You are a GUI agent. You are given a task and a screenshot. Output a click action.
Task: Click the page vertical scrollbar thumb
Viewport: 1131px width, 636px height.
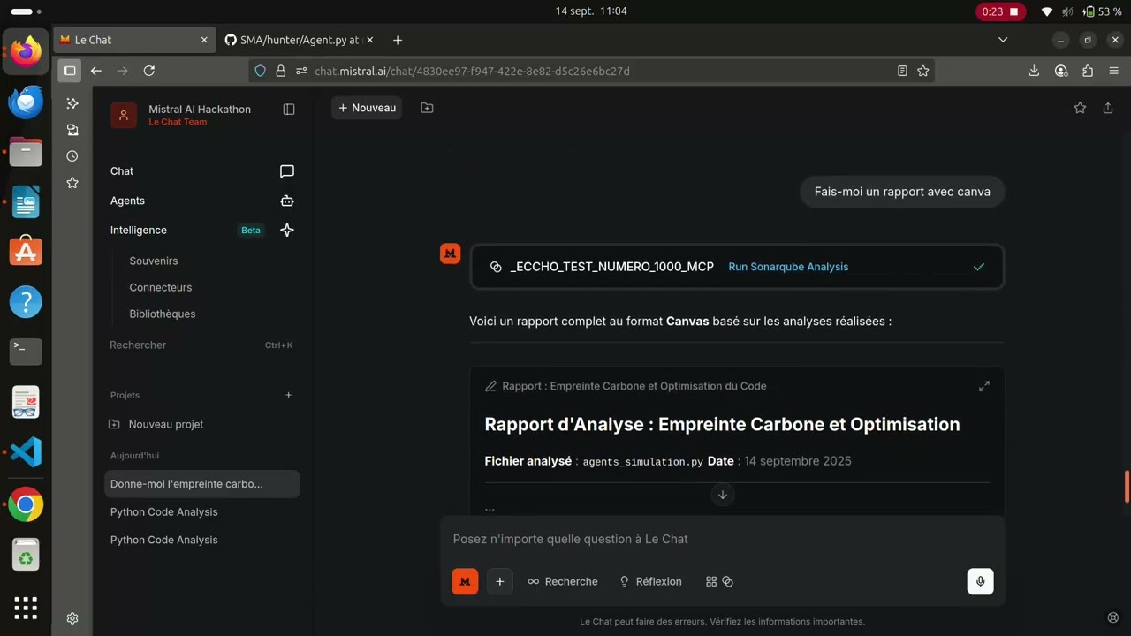pos(1127,487)
